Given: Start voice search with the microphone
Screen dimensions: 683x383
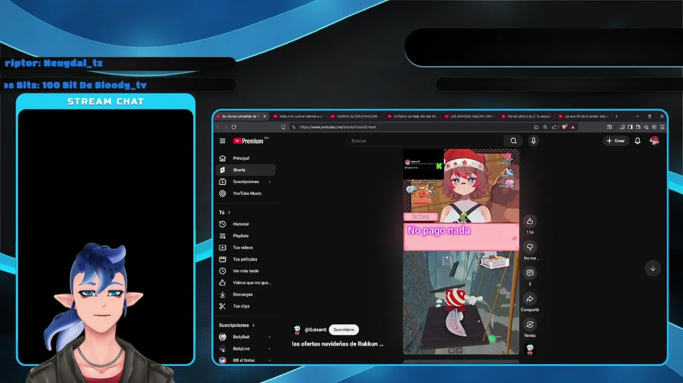Looking at the screenshot, I should [x=533, y=141].
